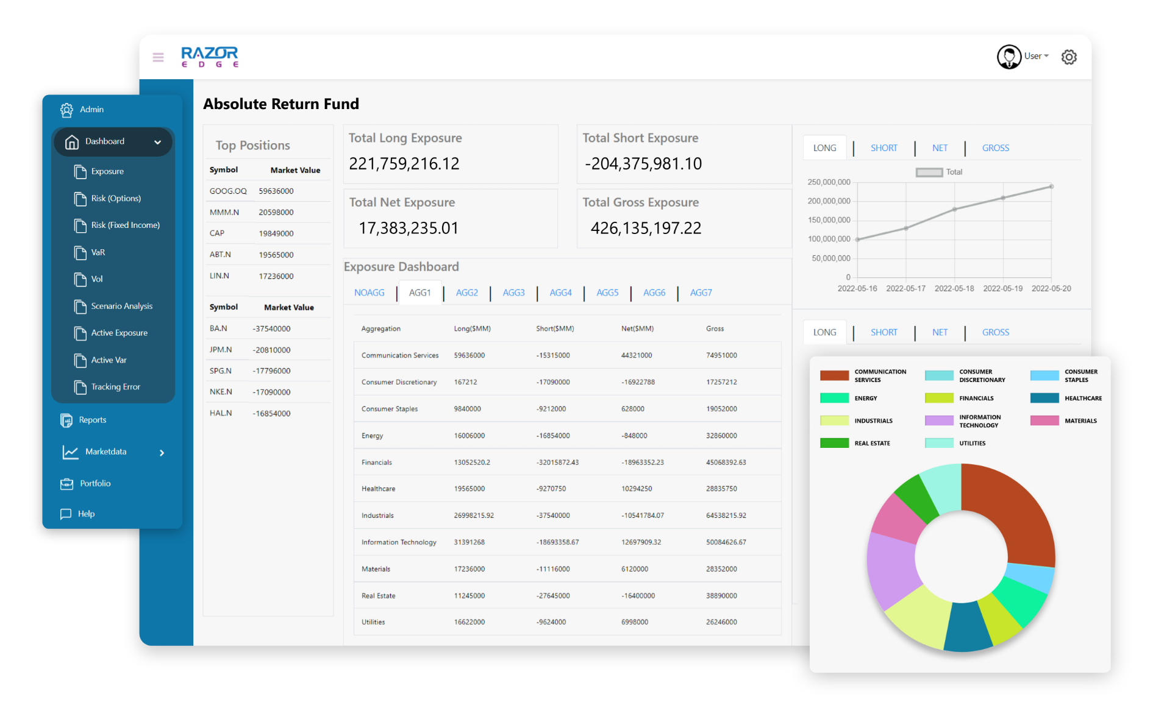Image resolution: width=1153 pixels, height=705 pixels.
Task: Click the Portfolio briefcase icon
Action: coord(66,484)
